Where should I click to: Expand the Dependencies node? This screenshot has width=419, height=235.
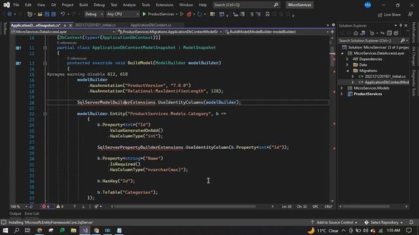348,59
